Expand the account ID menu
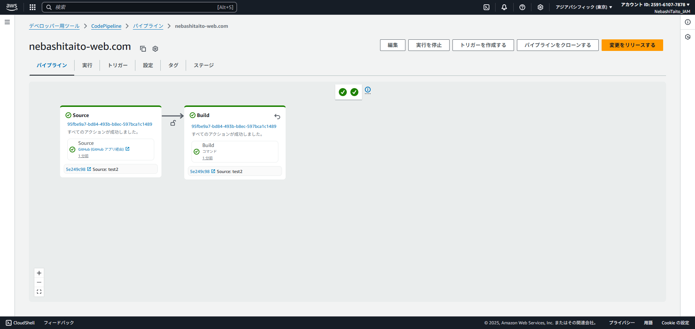 coord(656,5)
